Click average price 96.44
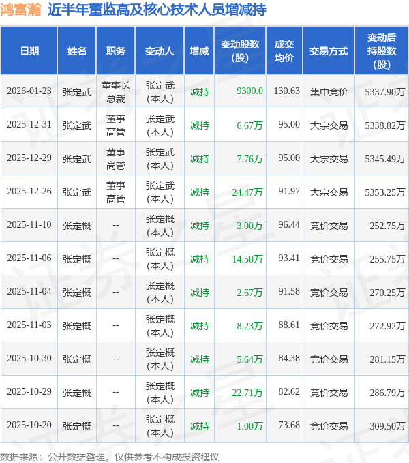409x463 pixels. click(x=289, y=224)
